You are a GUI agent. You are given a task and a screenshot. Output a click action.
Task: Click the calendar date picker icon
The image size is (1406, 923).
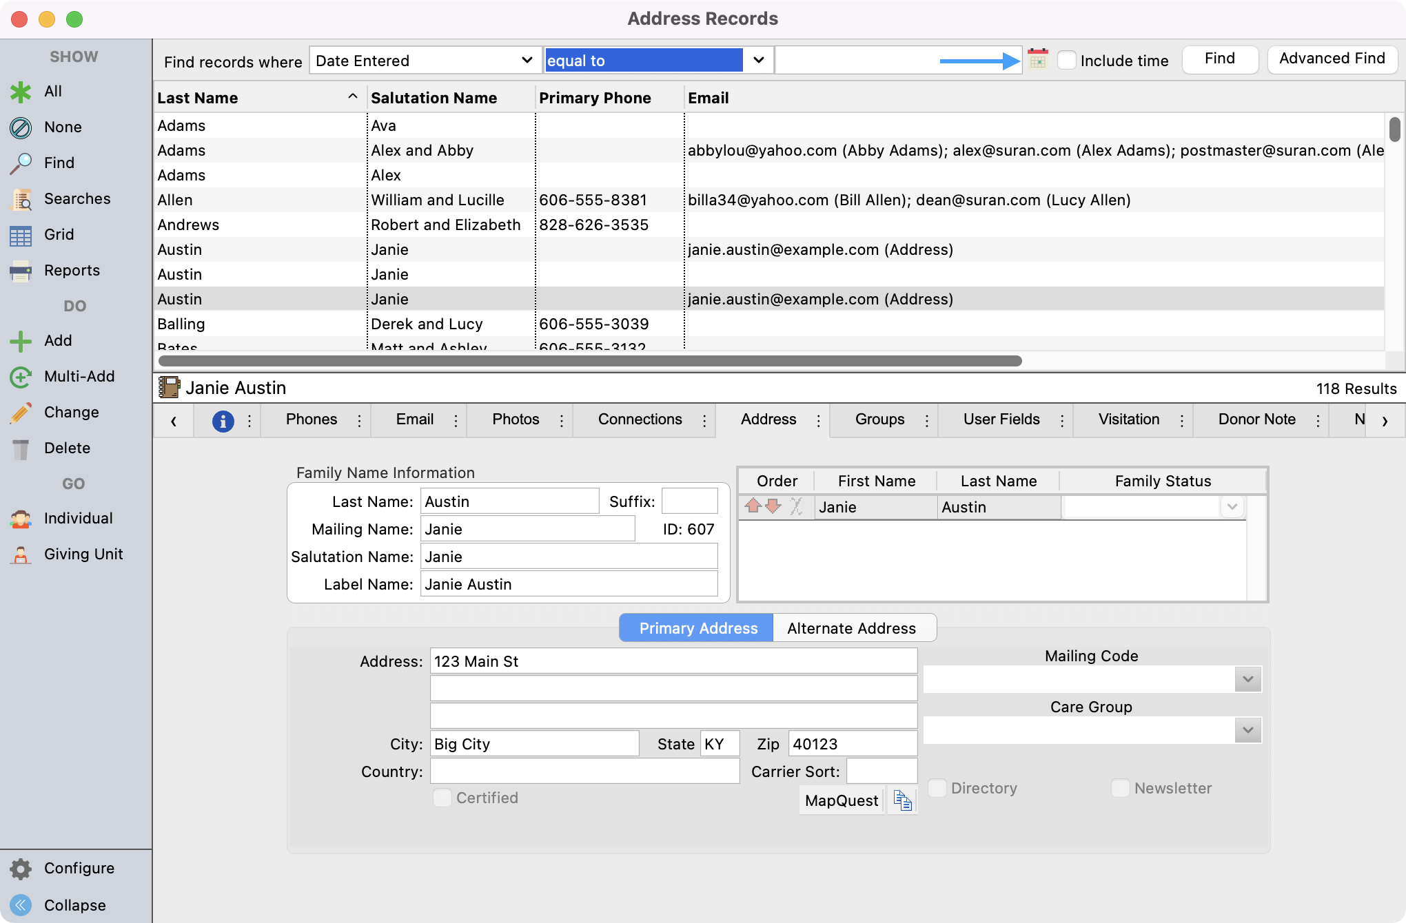tap(1037, 59)
